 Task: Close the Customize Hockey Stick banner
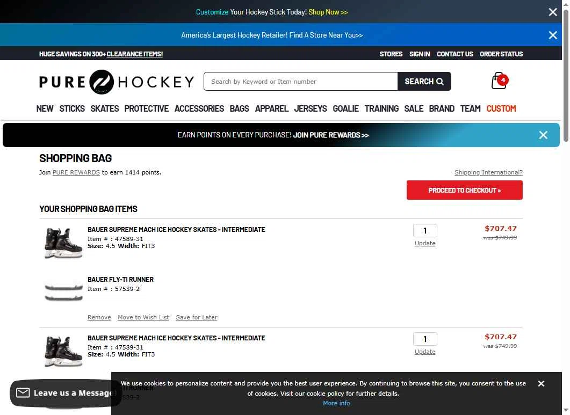(553, 12)
